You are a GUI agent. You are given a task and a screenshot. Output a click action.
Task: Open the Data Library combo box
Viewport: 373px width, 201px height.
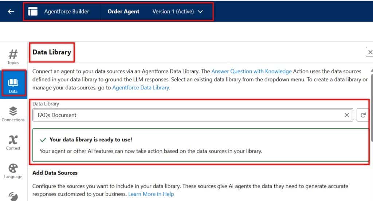pos(193,115)
